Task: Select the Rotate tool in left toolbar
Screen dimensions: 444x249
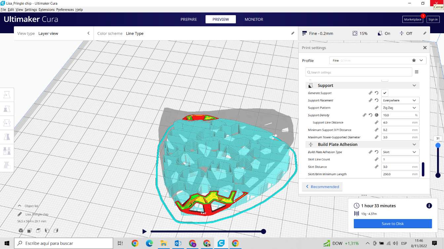Action: tap(7, 123)
